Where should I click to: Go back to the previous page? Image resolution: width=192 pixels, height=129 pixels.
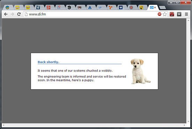[x=6, y=14]
